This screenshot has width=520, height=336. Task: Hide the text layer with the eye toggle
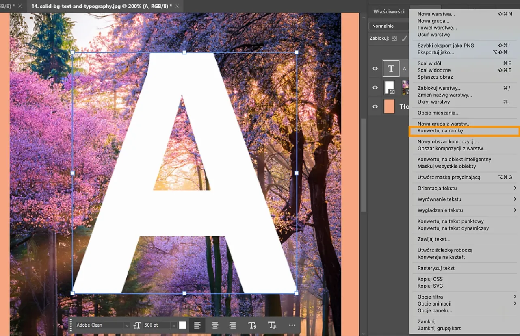[375, 69]
